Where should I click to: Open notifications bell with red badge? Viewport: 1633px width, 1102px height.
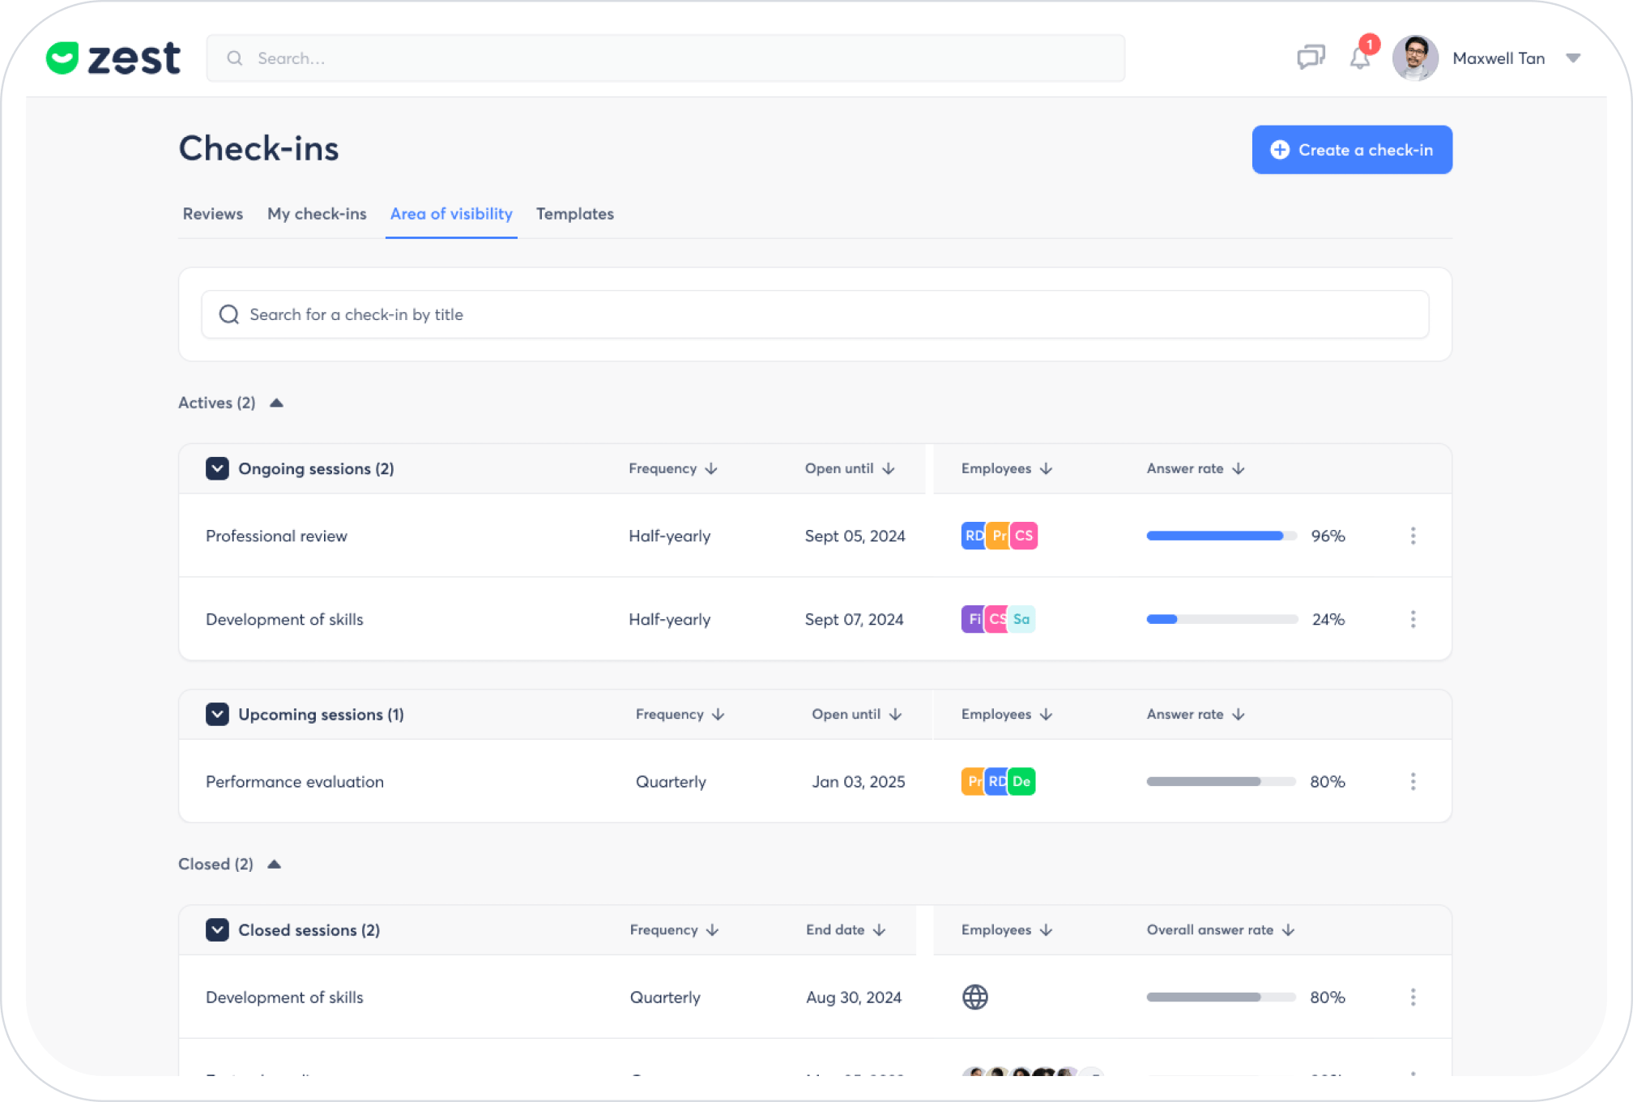1361,58
